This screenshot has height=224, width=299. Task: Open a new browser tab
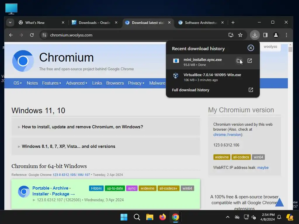pyautogui.click(x=233, y=22)
